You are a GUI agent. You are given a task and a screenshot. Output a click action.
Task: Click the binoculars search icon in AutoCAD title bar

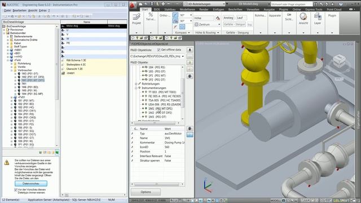click(x=316, y=4)
